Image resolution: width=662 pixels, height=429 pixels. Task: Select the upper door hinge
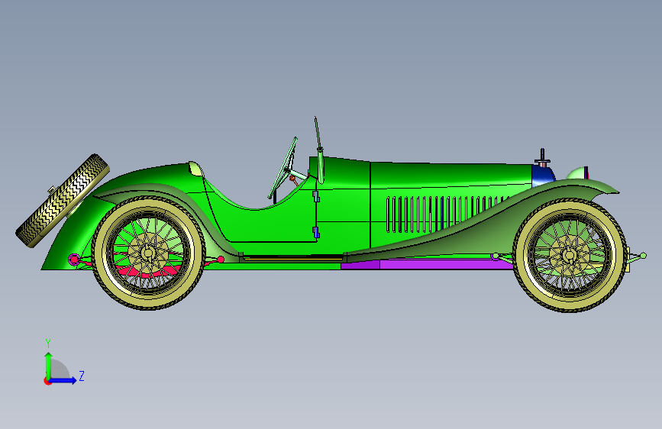pyautogui.click(x=316, y=196)
